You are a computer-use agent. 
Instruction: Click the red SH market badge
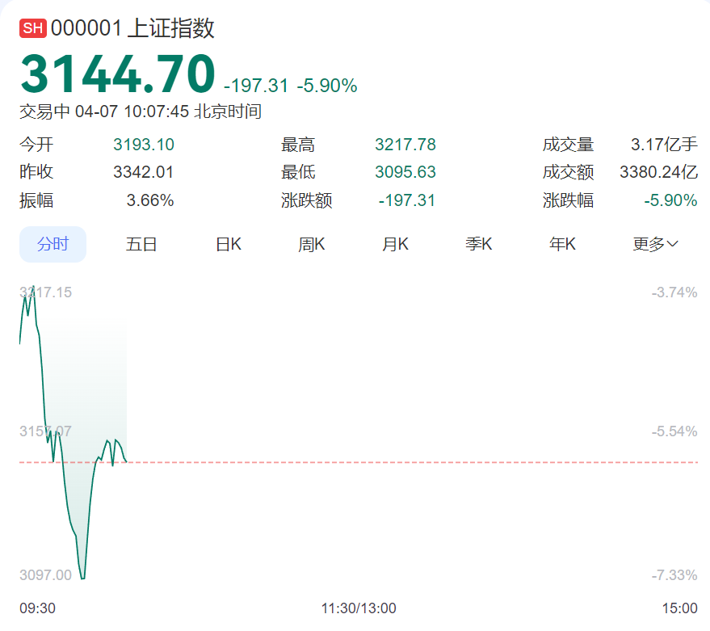tap(32, 29)
